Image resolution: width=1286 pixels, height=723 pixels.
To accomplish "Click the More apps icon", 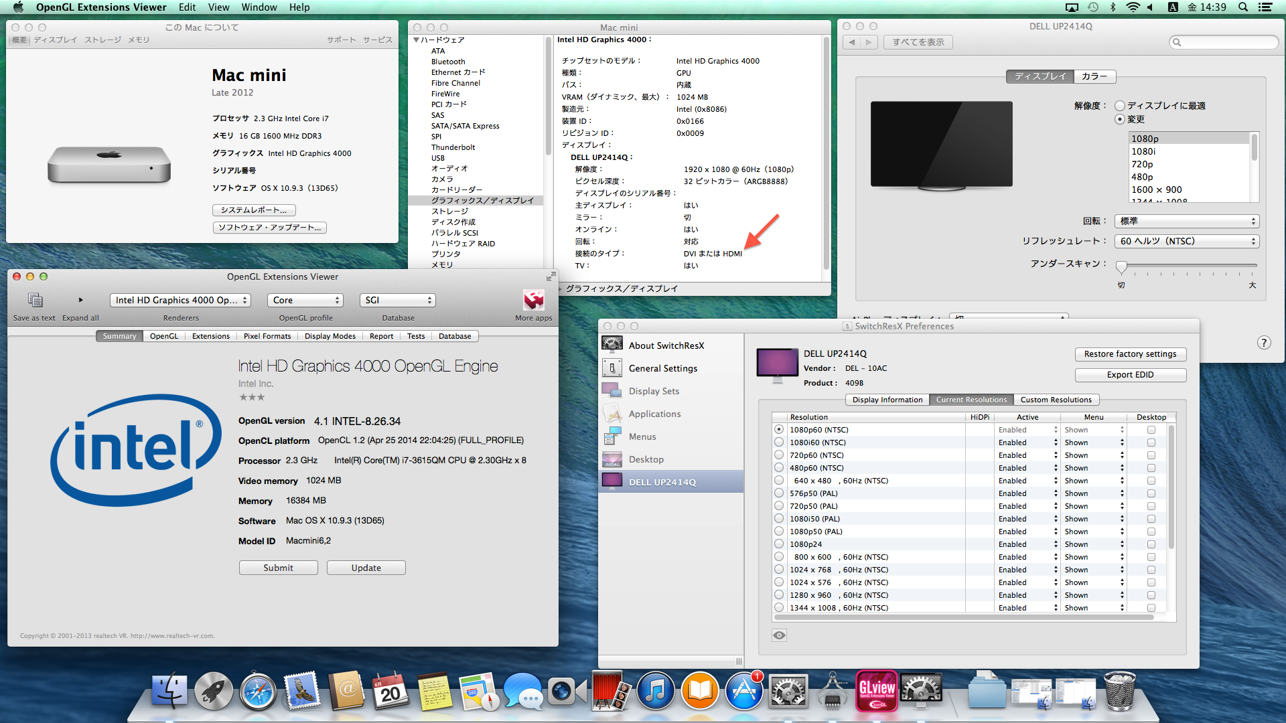I will click(533, 300).
